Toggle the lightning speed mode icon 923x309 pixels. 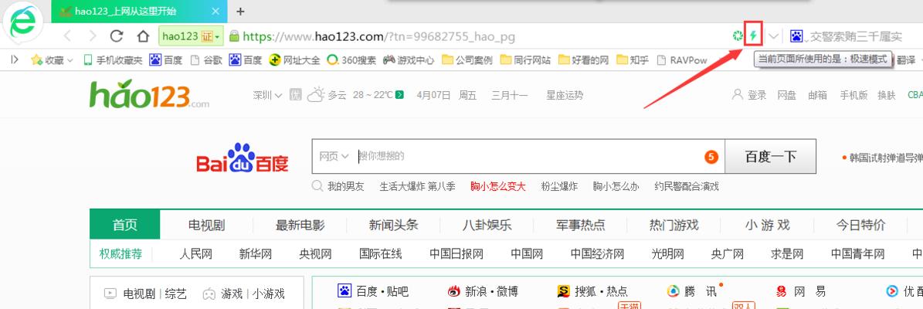click(x=754, y=36)
